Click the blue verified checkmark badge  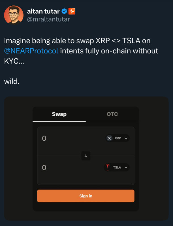(64, 11)
